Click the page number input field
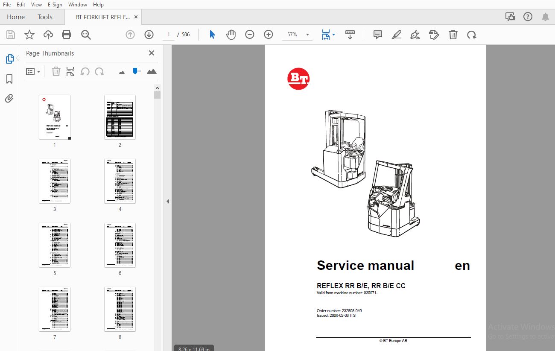Viewport: 555px width, 351px height. (x=169, y=35)
